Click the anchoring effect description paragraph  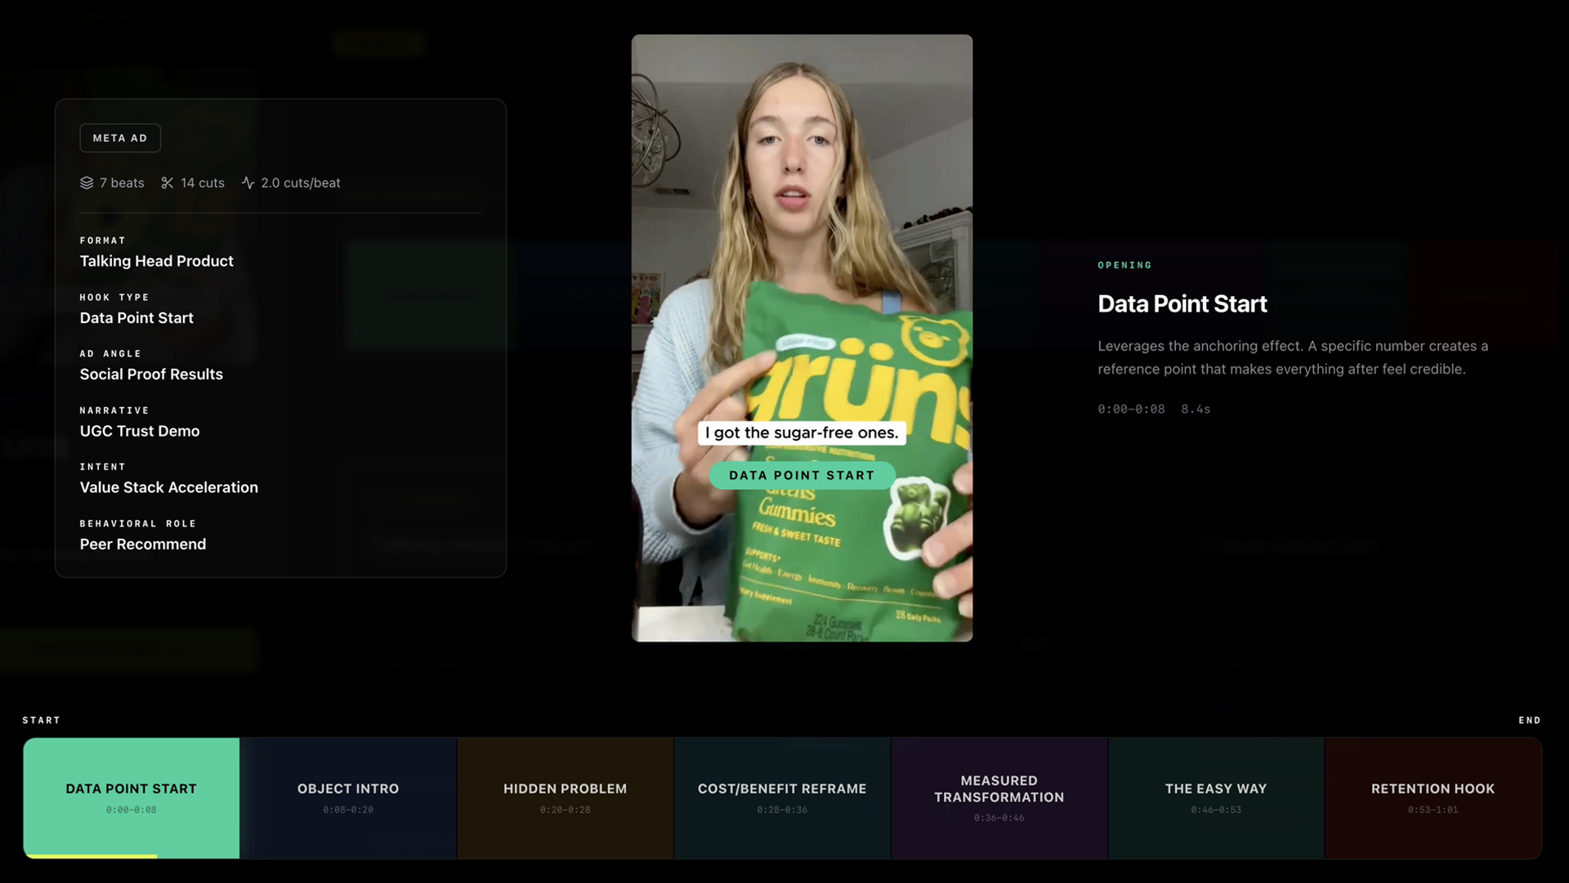1293,358
